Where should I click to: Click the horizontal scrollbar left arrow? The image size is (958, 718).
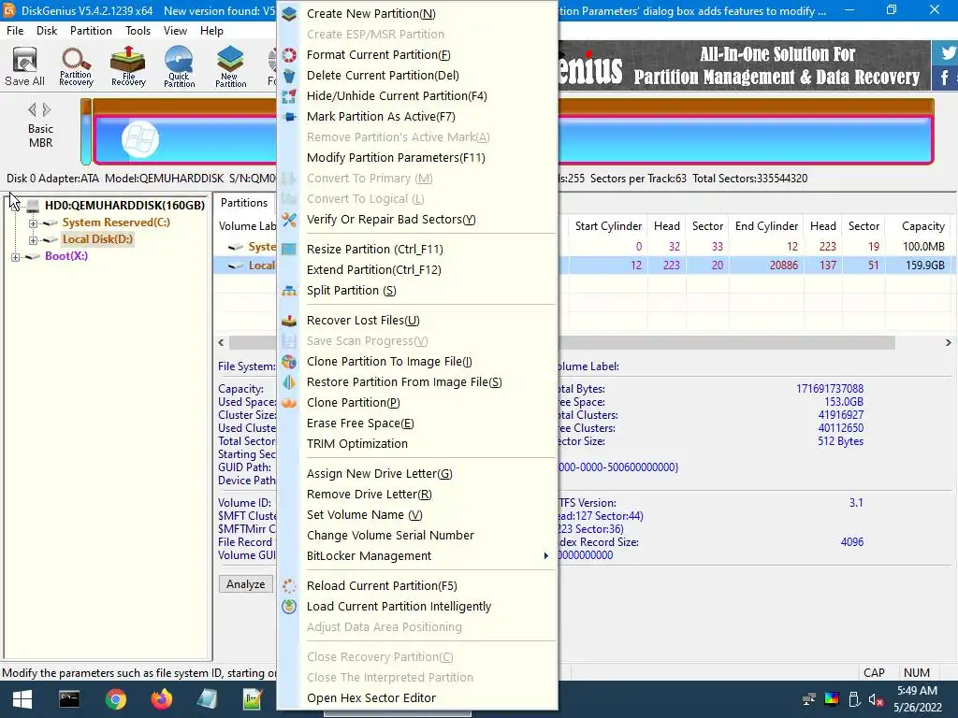(x=221, y=342)
